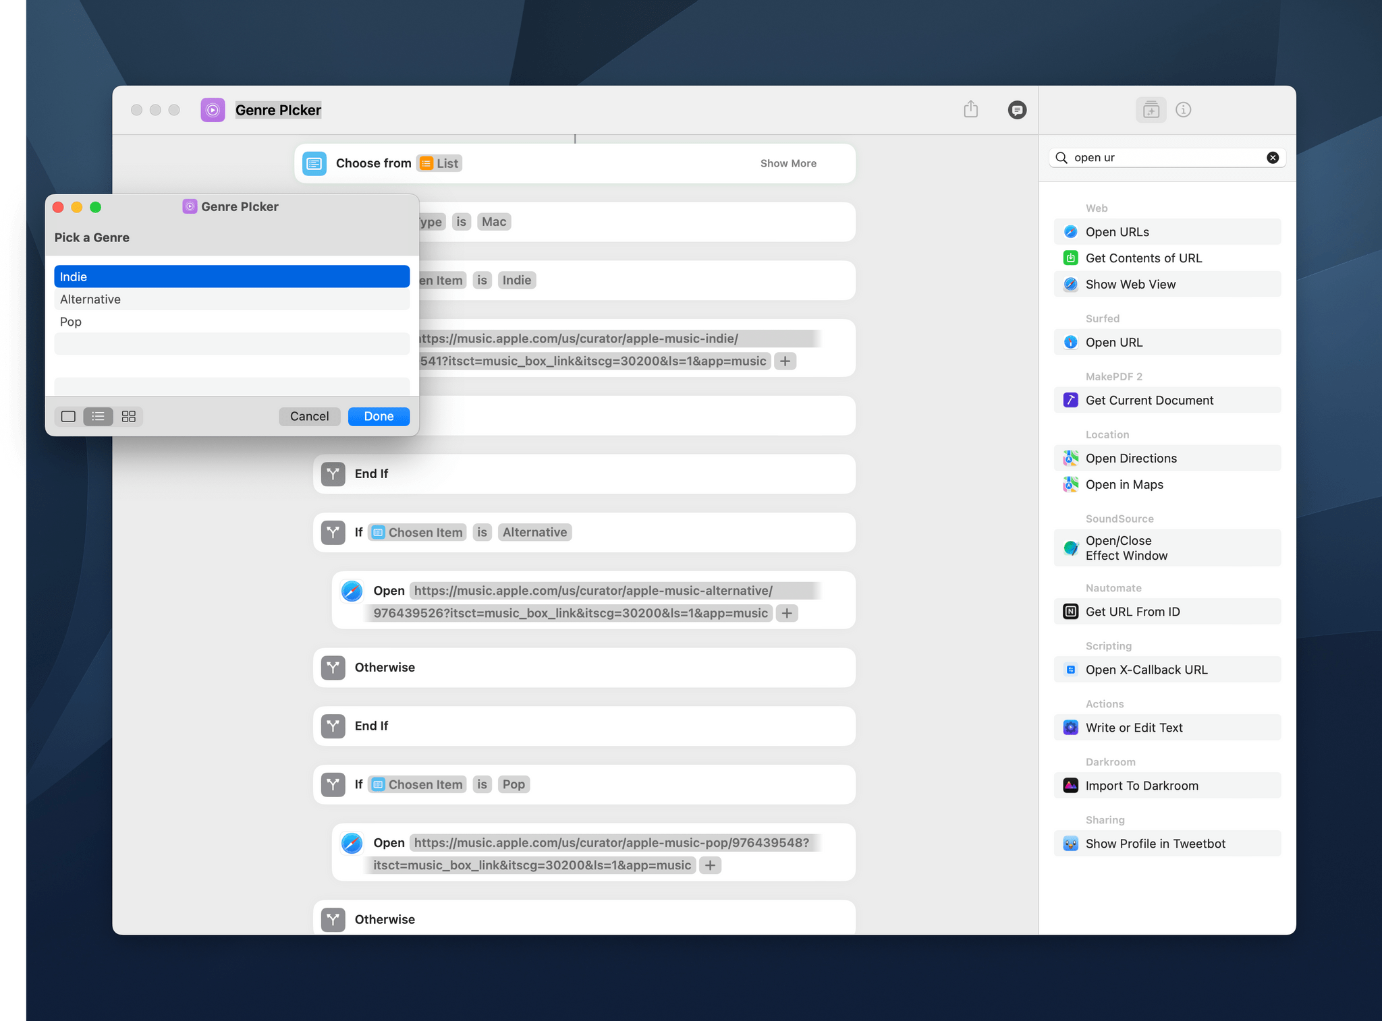Switch dialog to single item view
Viewport: 1382px width, 1021px height.
click(x=68, y=417)
